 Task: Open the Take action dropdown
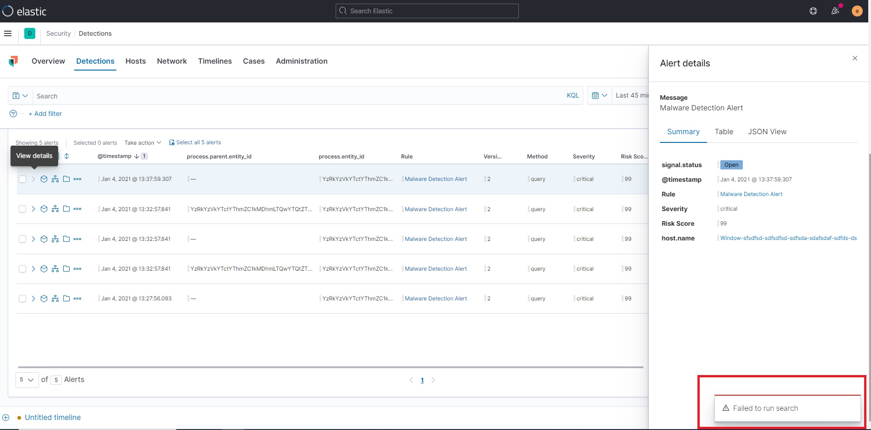click(x=142, y=142)
